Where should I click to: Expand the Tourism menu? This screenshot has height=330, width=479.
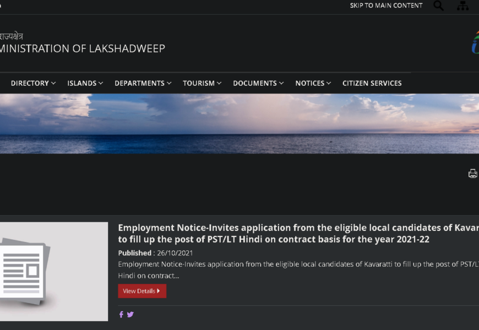point(202,83)
